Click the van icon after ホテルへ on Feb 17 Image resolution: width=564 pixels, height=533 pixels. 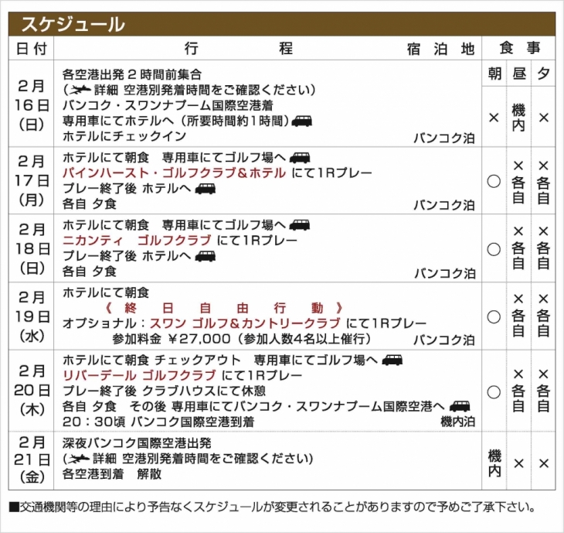[x=206, y=188]
